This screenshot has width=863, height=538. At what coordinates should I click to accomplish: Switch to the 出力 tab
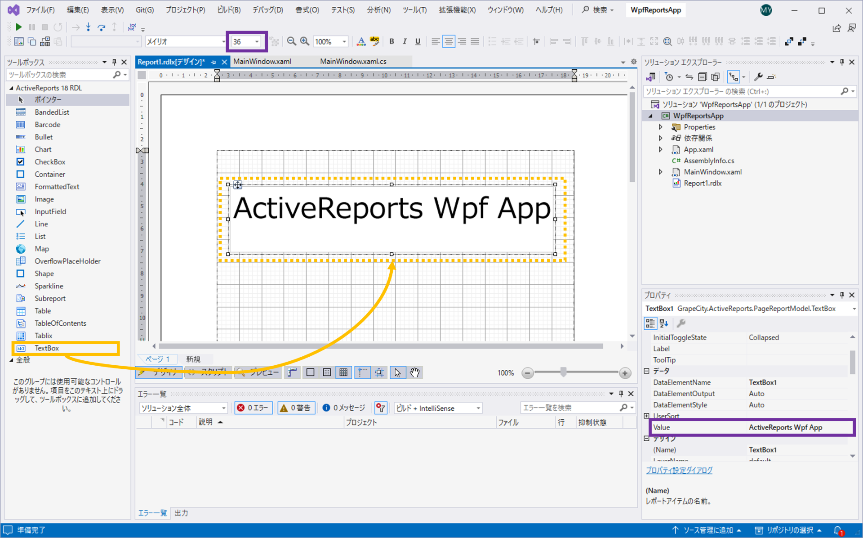tap(181, 513)
